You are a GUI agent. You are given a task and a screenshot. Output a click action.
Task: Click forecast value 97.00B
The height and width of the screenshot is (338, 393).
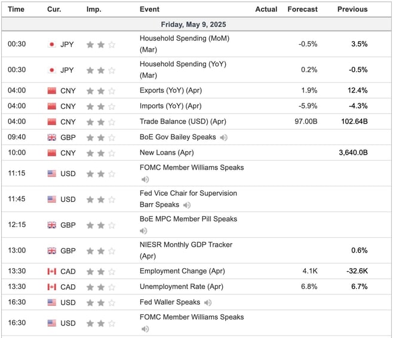point(306,121)
